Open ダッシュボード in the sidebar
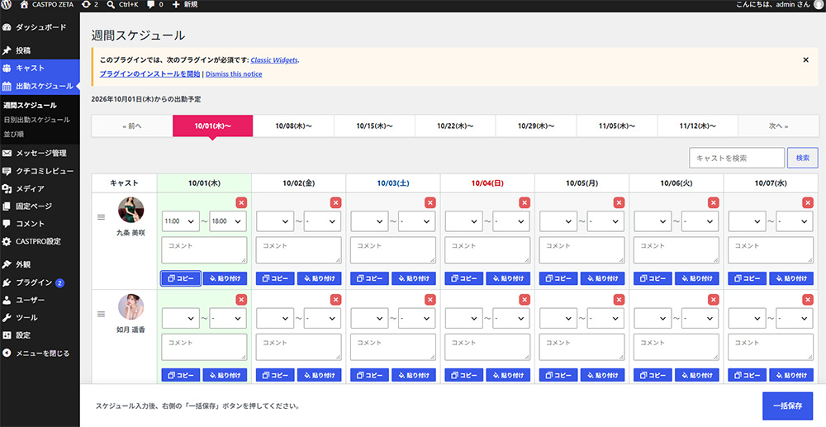Screen dimensions: 826x427 (x=40, y=27)
